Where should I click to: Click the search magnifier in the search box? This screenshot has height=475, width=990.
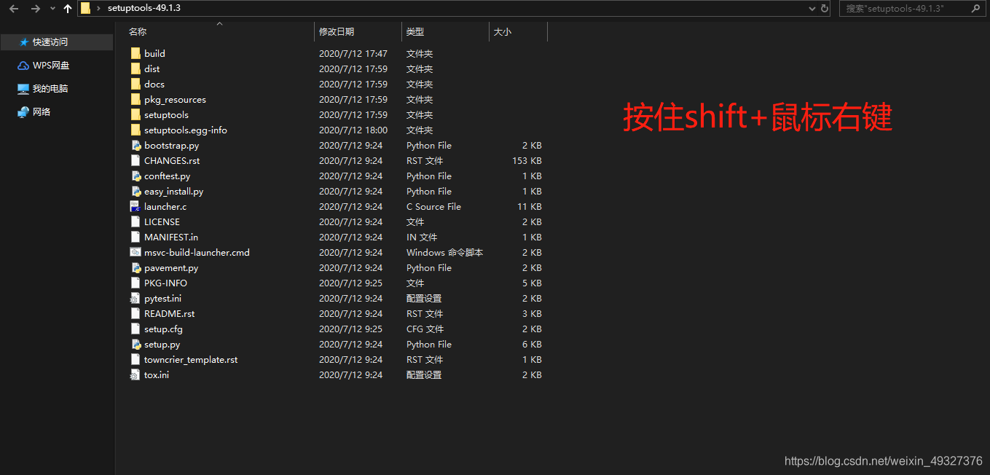975,9
